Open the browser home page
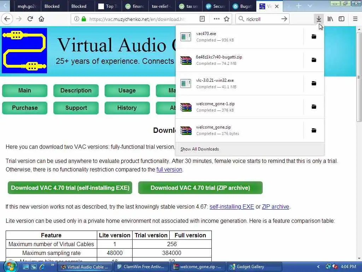 pos(41,19)
